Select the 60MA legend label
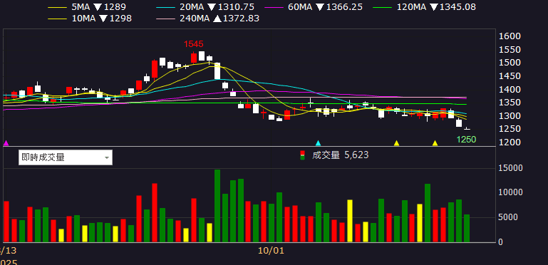This screenshot has height=265, width=548. [x=300, y=7]
